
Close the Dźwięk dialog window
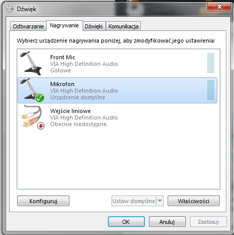pyautogui.click(x=219, y=7)
